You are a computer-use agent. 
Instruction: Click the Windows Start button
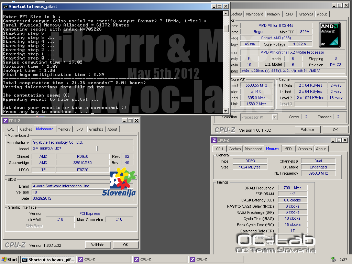tap(9, 260)
